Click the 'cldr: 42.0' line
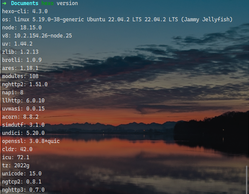249x194 pixels. 17,149
